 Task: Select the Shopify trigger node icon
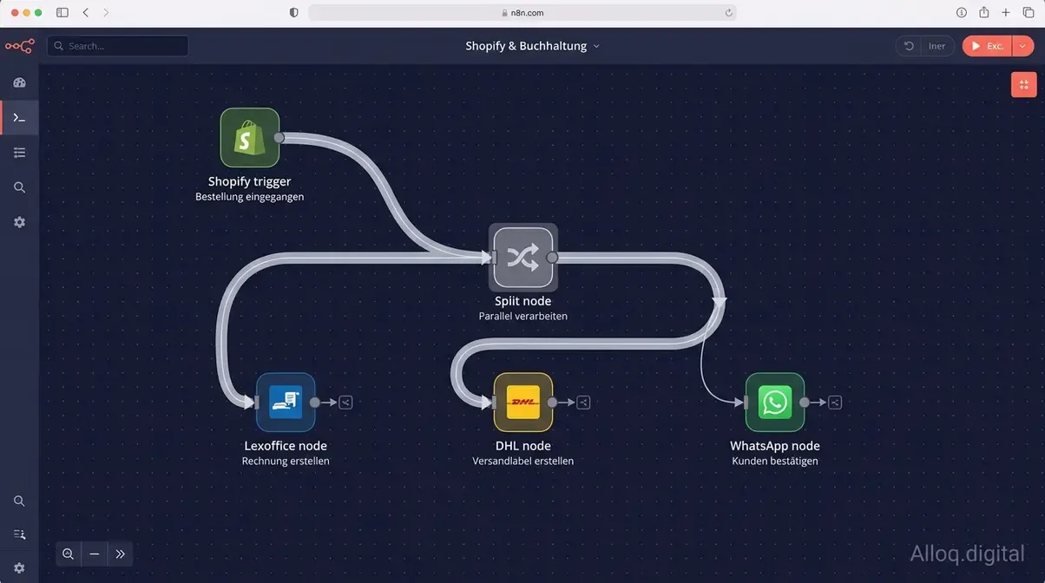249,137
